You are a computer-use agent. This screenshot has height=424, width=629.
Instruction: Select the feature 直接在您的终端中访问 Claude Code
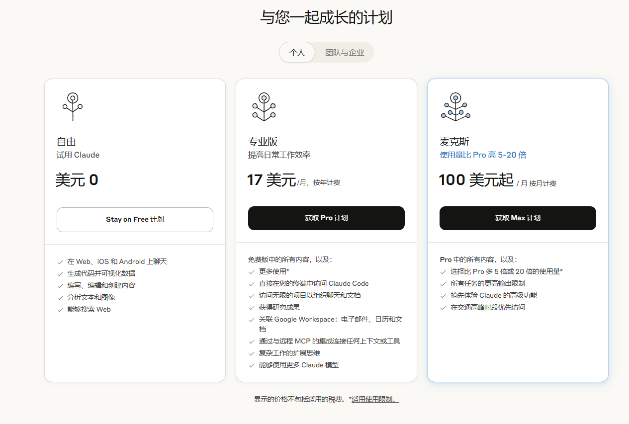[314, 283]
